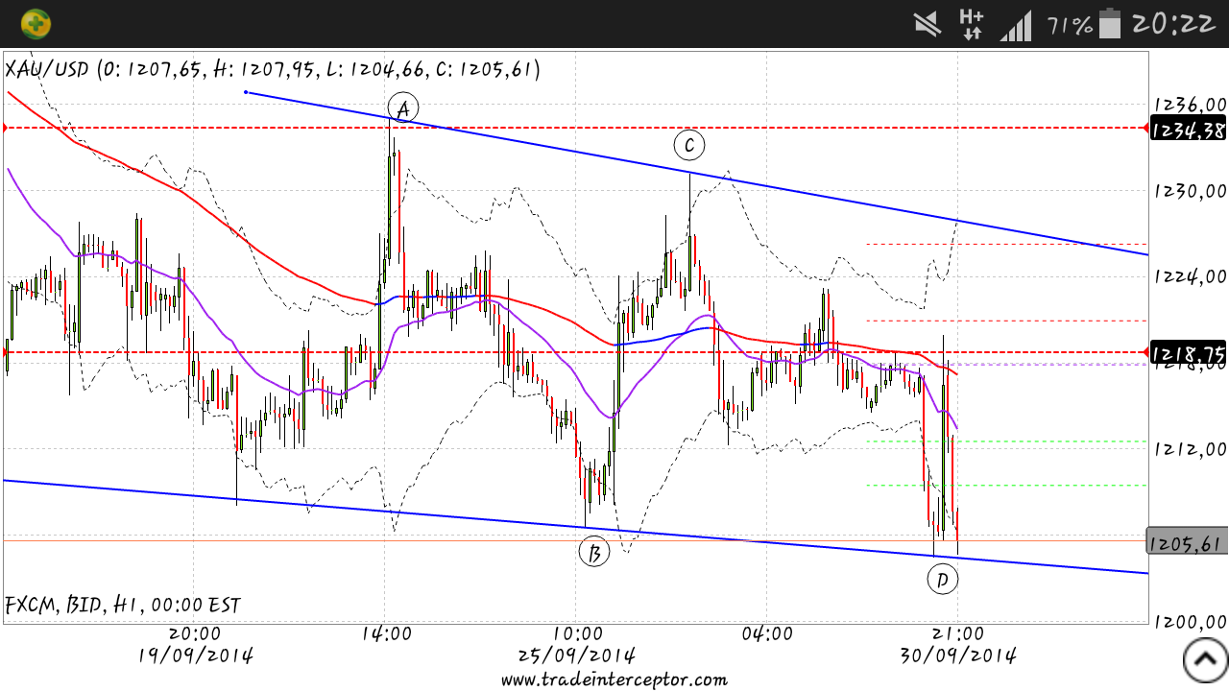Select the circled point A marker

click(x=403, y=109)
